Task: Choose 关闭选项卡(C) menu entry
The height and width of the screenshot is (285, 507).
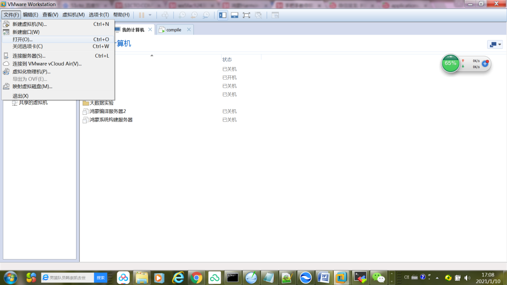Action: click(58, 46)
